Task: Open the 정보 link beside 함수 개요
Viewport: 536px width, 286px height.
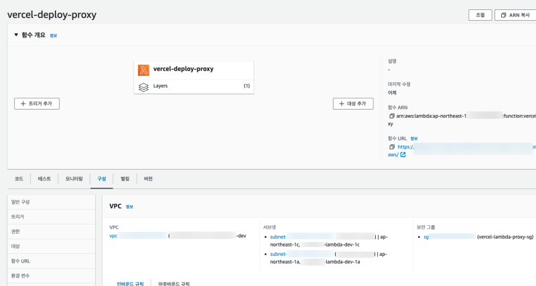Action: pyautogui.click(x=54, y=35)
